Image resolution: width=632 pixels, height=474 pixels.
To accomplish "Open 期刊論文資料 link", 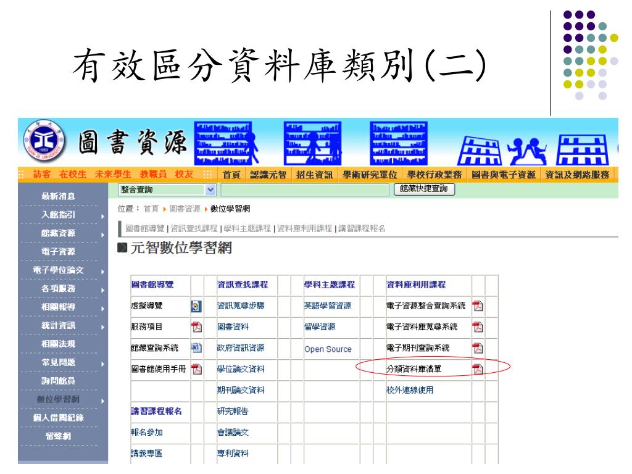I will pyautogui.click(x=241, y=390).
